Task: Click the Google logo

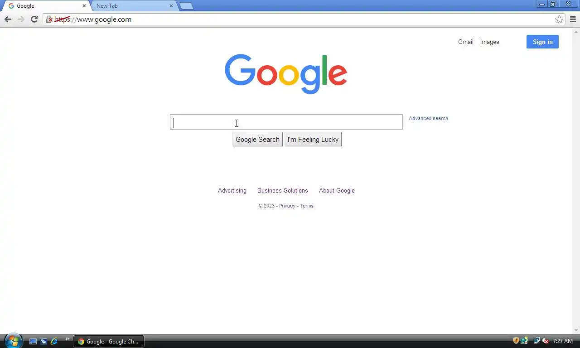Action: click(x=286, y=74)
